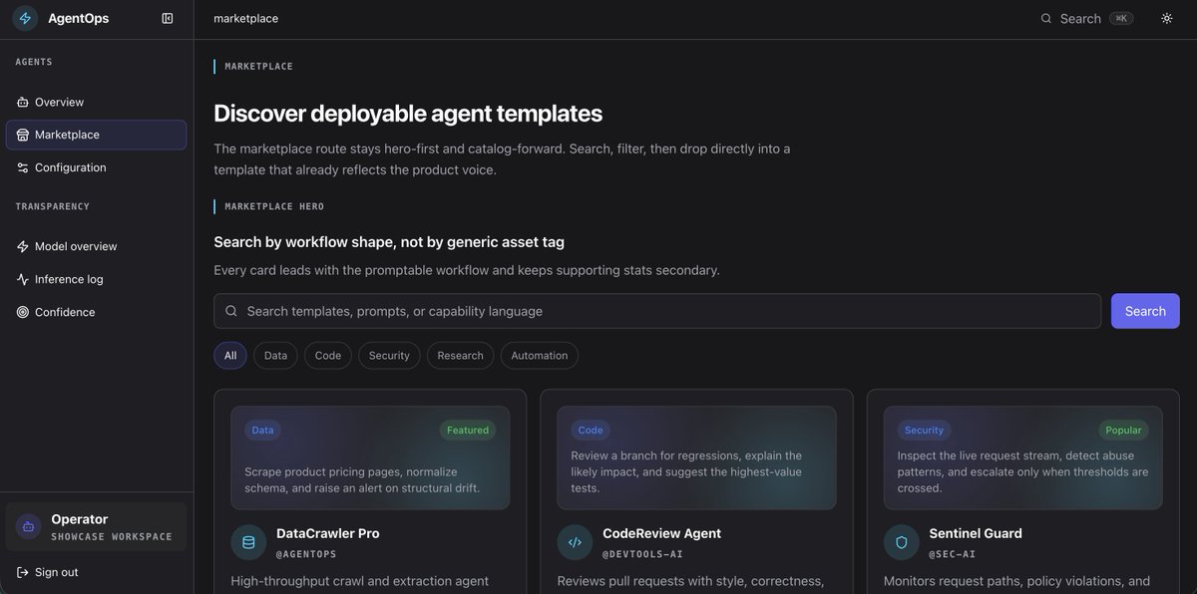Click the Sentinel Guard shield icon
The width and height of the screenshot is (1197, 594).
tap(902, 542)
